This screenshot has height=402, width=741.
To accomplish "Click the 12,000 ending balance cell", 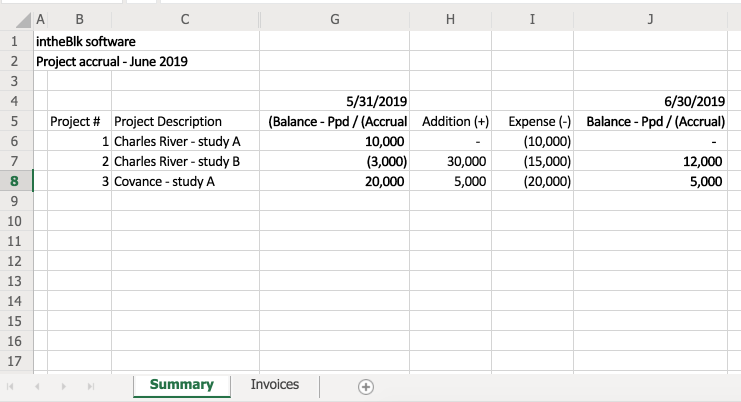I will click(650, 161).
